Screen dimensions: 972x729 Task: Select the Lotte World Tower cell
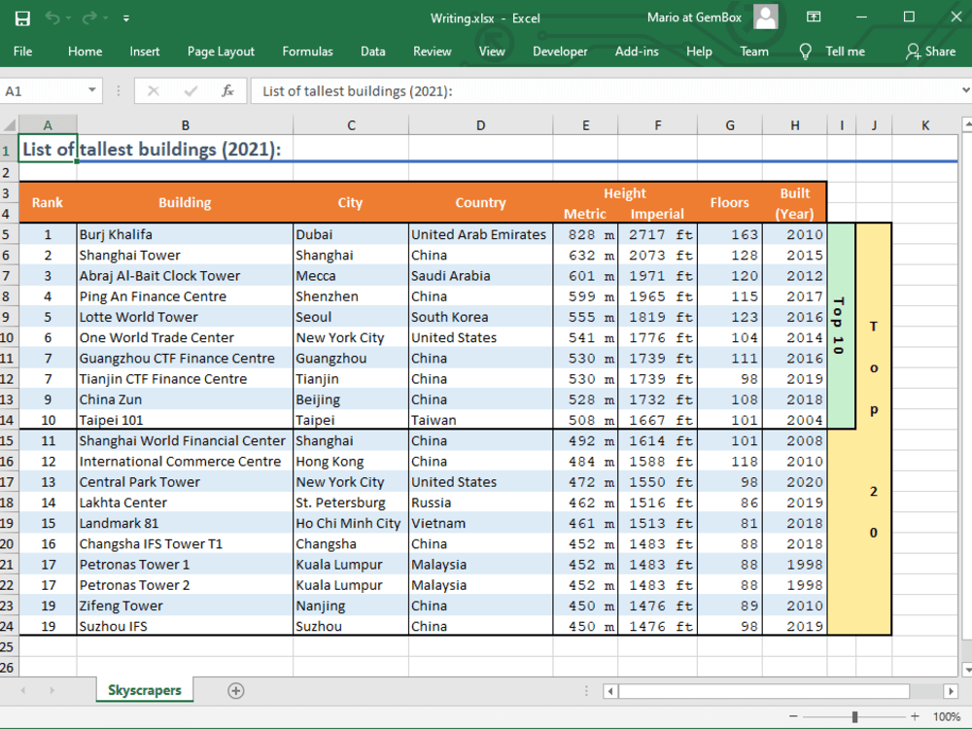pos(185,317)
